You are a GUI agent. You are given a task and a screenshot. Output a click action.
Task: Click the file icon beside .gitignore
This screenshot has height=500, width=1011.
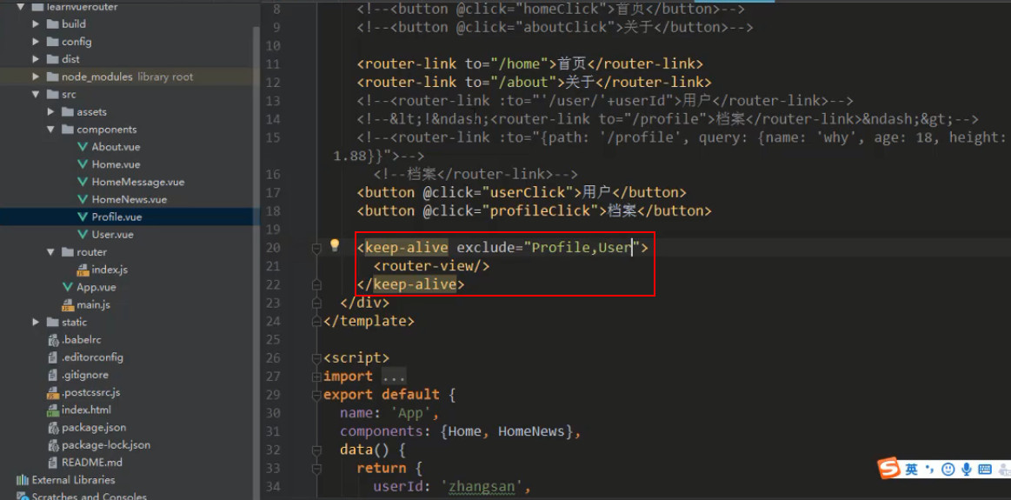click(x=53, y=375)
